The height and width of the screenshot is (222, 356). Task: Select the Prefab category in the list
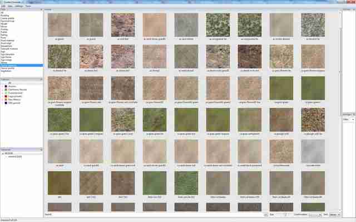pos(4,32)
